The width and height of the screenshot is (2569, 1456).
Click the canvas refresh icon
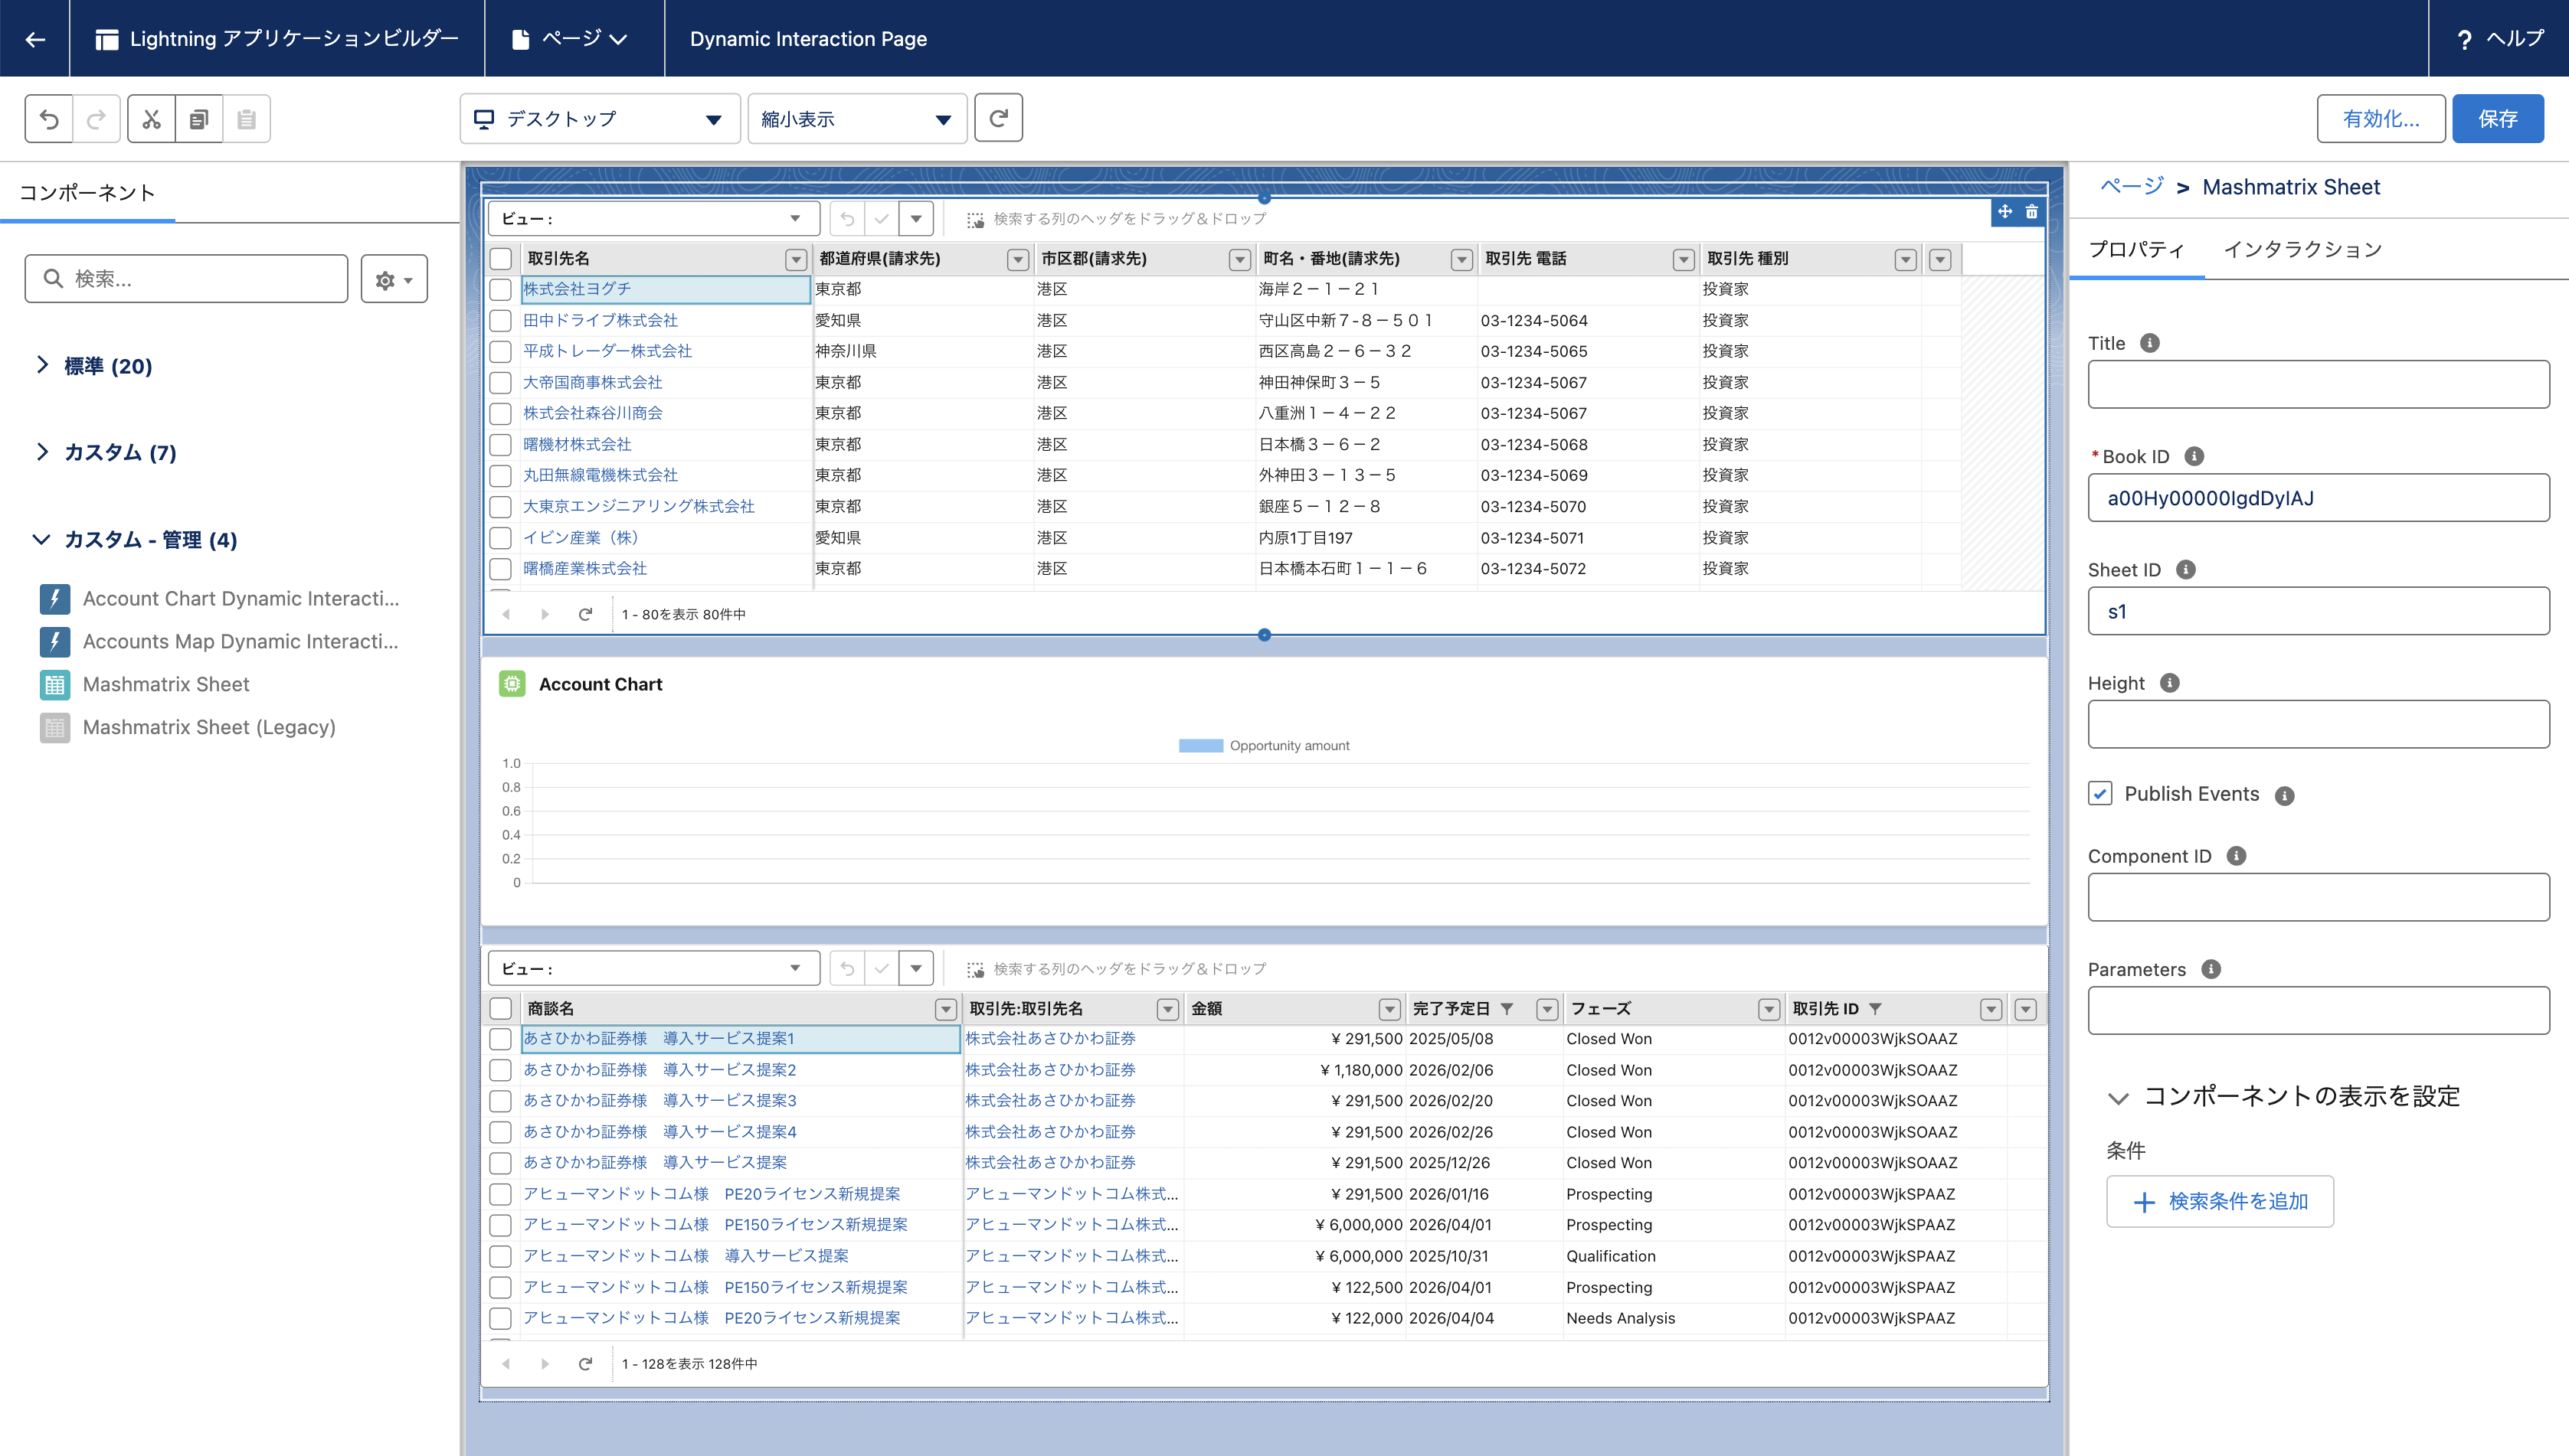pos(997,119)
